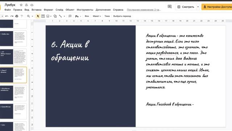This screenshot has height=131, width=232.
Task: Select the Акции в обращении slide thumbnail
Action: (x=13, y=75)
